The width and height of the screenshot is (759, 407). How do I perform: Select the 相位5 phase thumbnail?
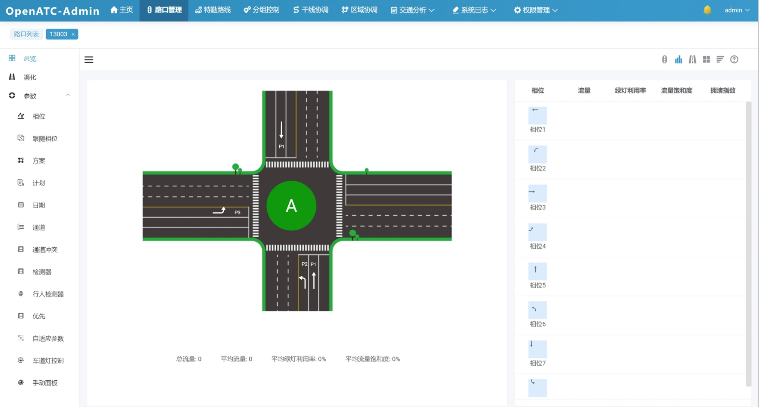point(537,271)
